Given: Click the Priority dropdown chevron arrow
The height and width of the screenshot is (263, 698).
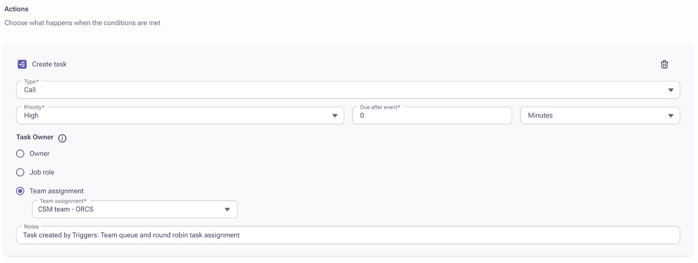Looking at the screenshot, I should pyautogui.click(x=335, y=115).
